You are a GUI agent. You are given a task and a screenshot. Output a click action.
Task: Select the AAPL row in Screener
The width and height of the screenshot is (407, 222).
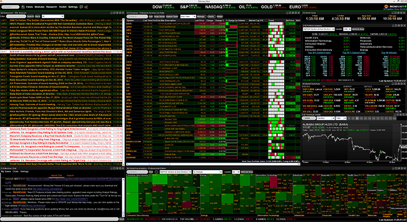click(x=213, y=30)
